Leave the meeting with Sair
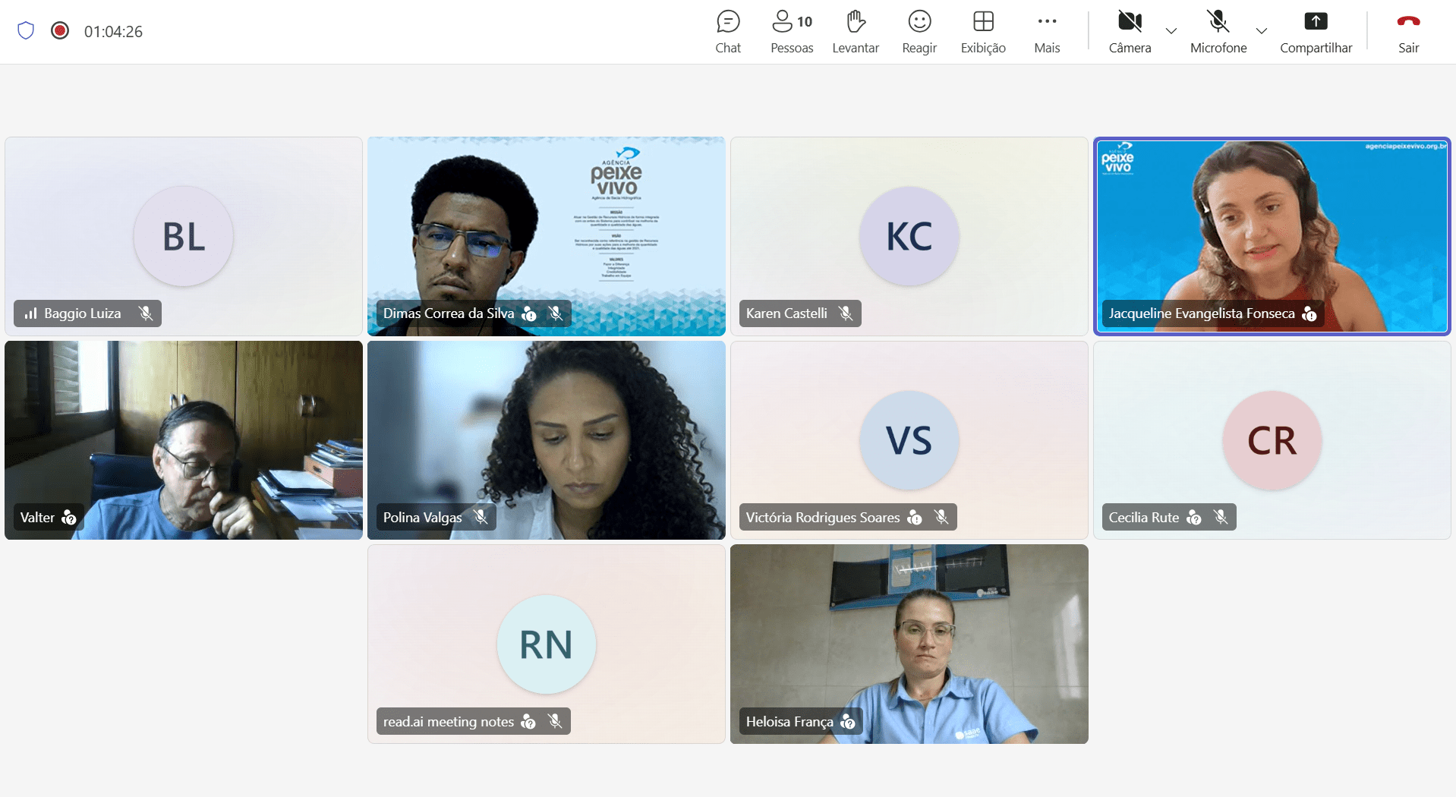Image resolution: width=1456 pixels, height=797 pixels. pos(1408,32)
